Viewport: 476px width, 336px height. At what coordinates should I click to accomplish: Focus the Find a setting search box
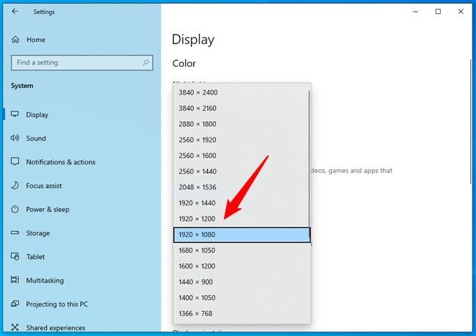[82, 63]
